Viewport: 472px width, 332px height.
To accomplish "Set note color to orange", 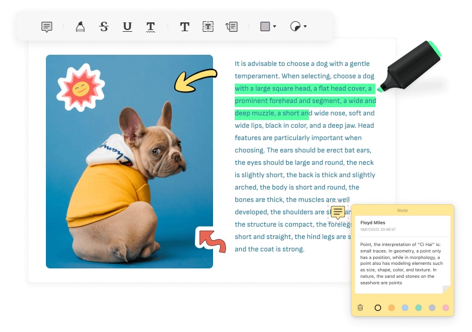I will [391, 307].
